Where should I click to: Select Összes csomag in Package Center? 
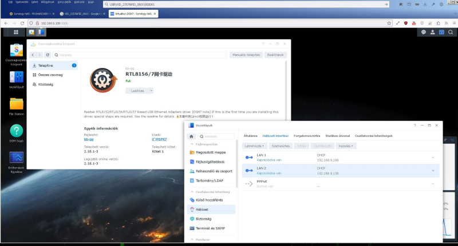pyautogui.click(x=54, y=75)
